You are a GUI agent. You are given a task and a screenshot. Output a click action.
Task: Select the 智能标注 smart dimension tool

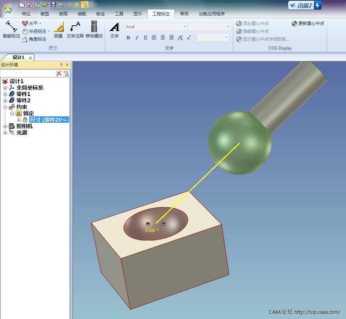[x=11, y=30]
